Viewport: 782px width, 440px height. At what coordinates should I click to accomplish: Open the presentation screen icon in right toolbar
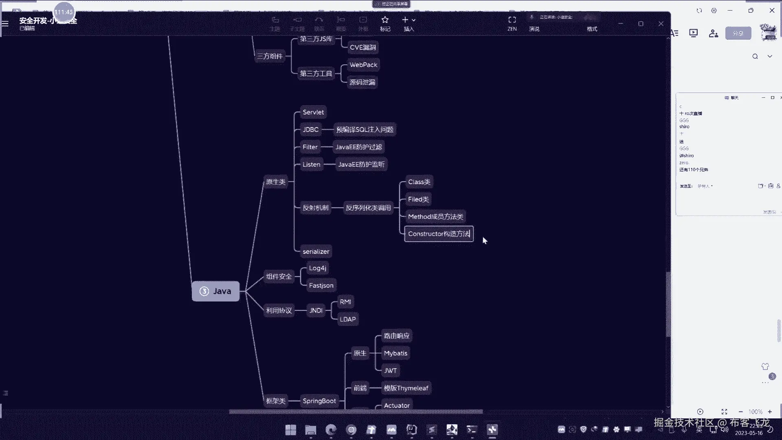(693, 33)
